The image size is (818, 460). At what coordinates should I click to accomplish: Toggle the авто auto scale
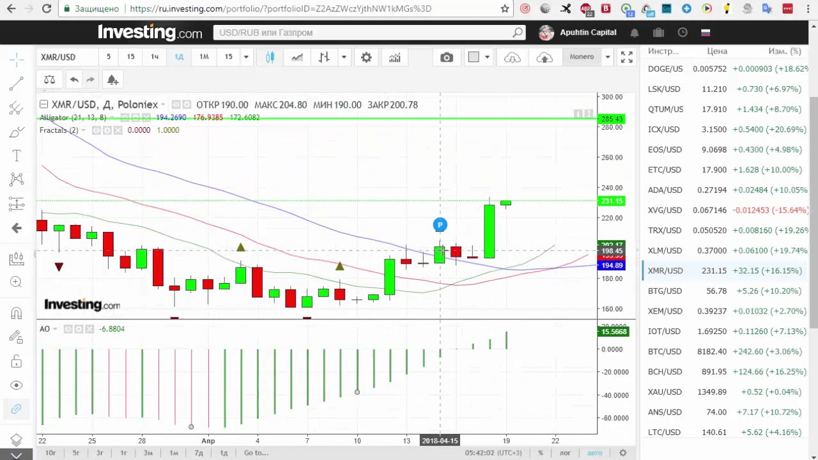click(x=595, y=453)
